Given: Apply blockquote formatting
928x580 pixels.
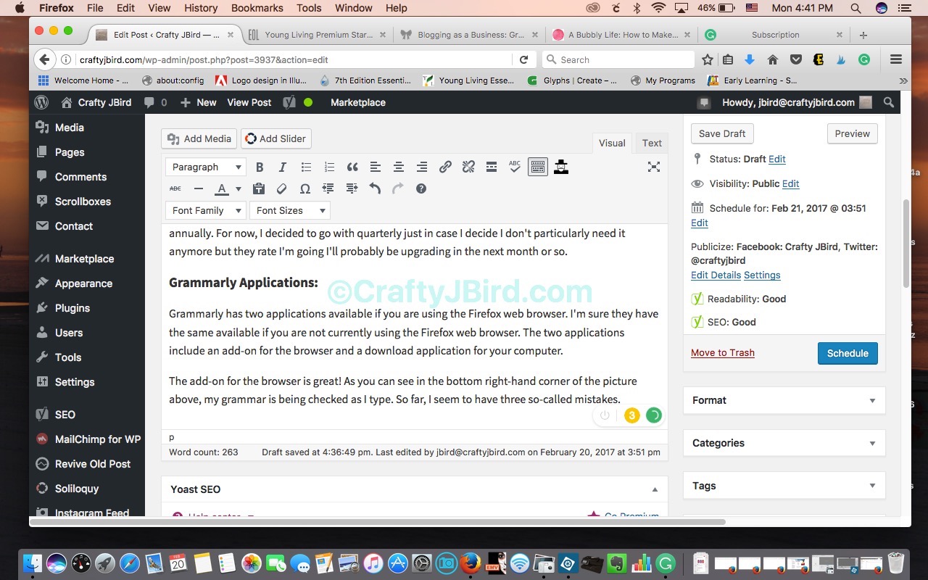Looking at the screenshot, I should (x=352, y=167).
